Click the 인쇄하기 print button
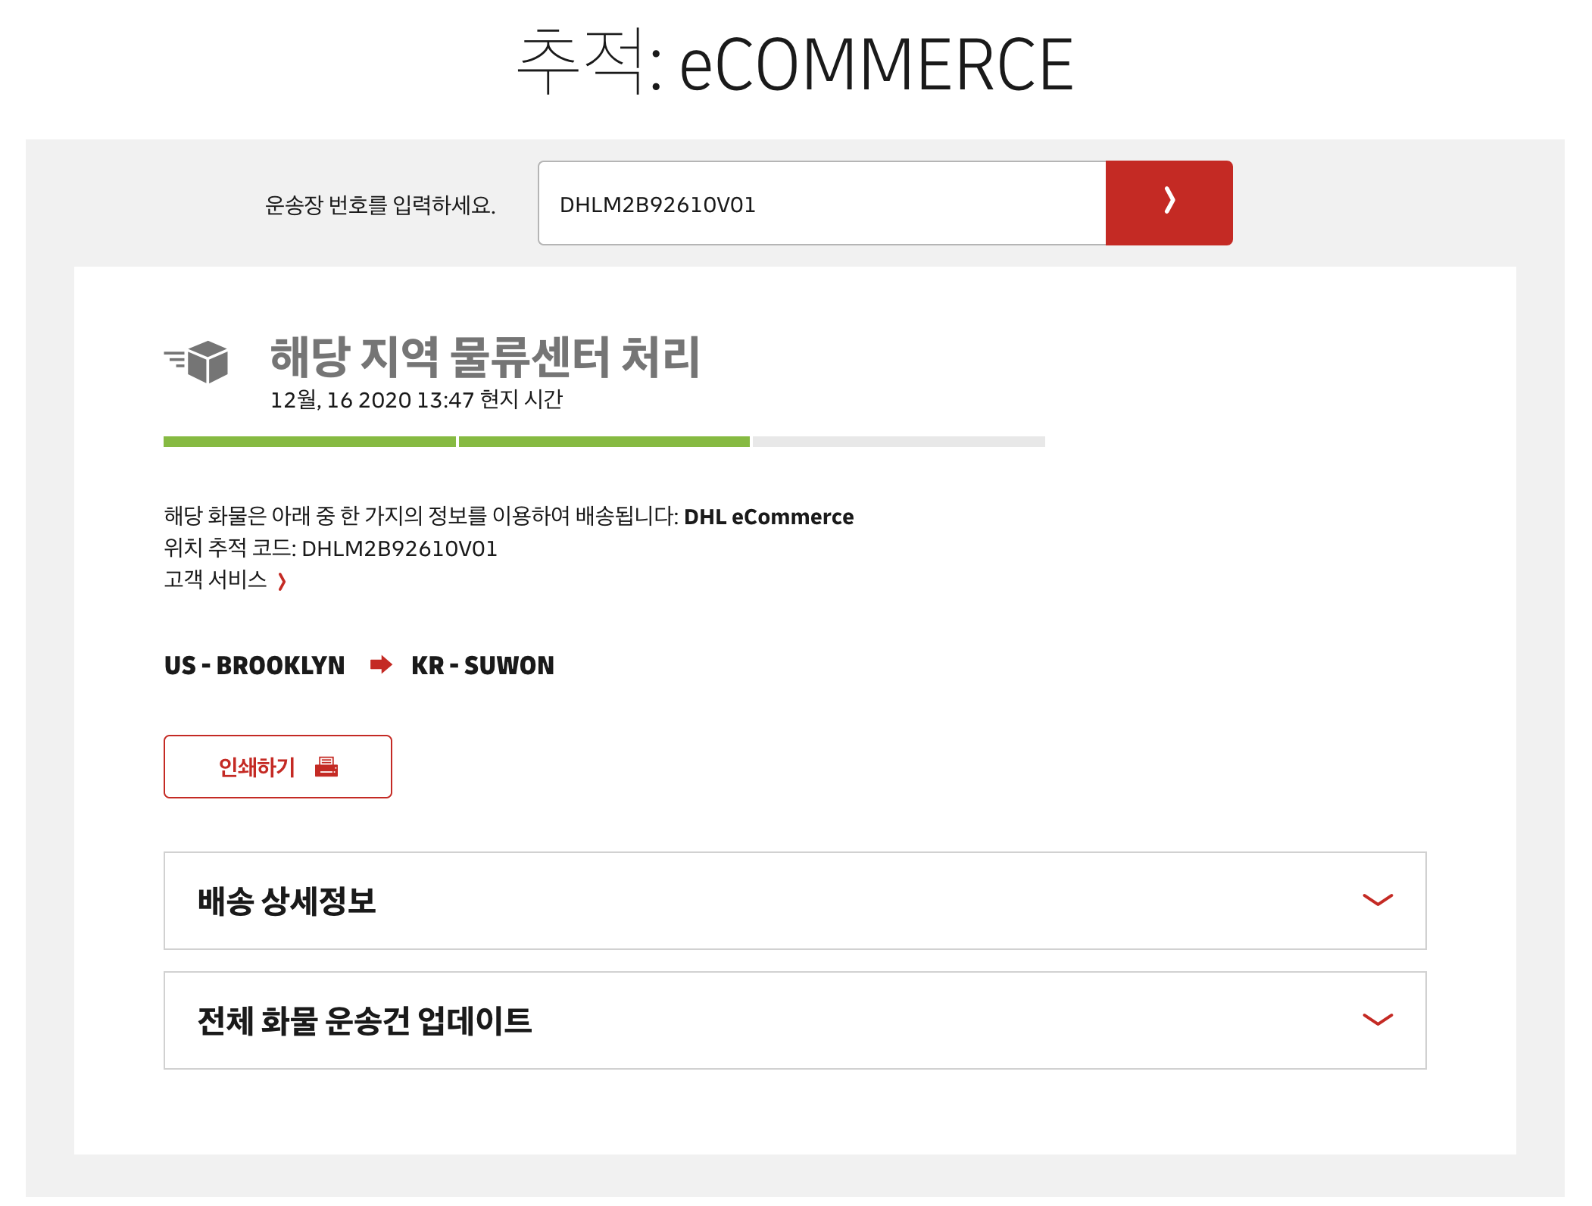 [x=278, y=767]
